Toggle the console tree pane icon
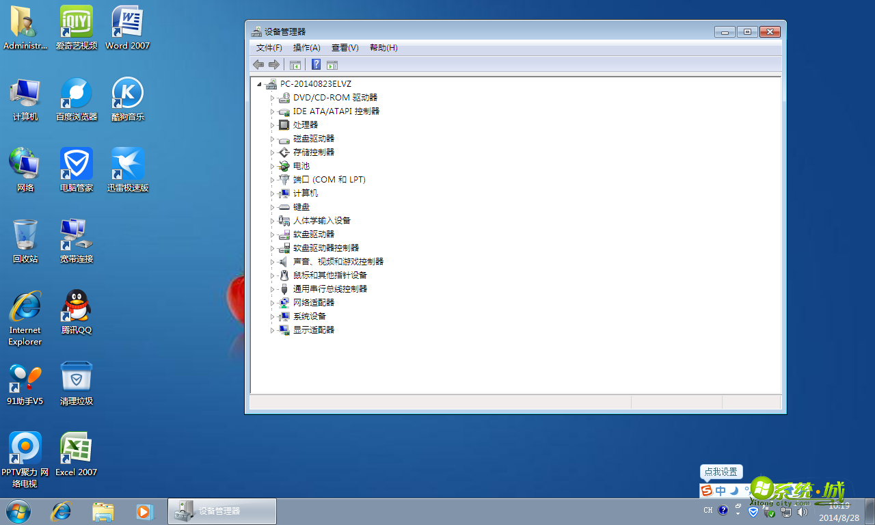This screenshot has height=525, width=875. click(295, 64)
